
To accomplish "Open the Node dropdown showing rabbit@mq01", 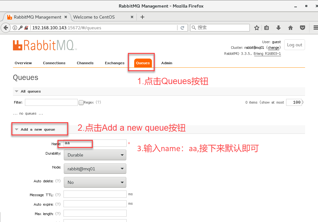I will click(x=95, y=168).
